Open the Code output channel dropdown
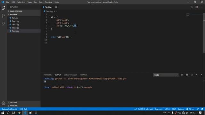The image size is (205, 115). coord(166,75)
